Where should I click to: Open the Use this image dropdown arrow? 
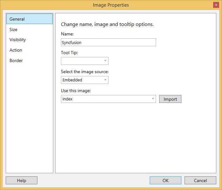point(153,99)
